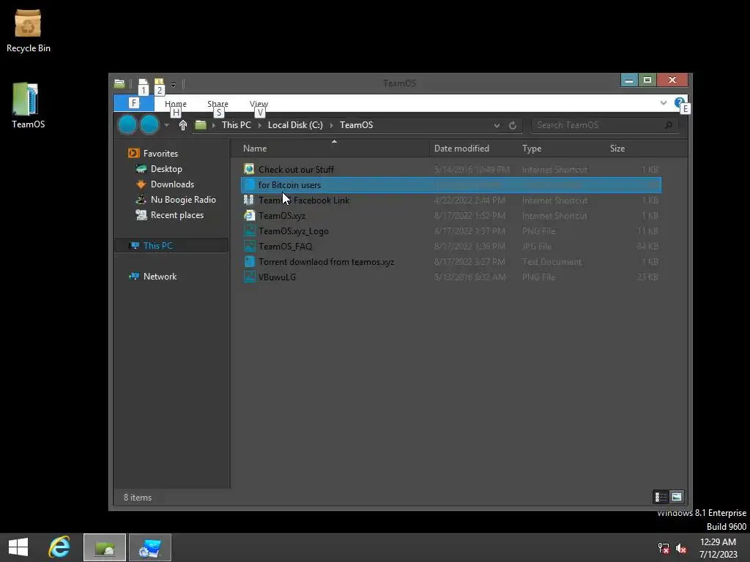The height and width of the screenshot is (562, 750).
Task: Select the VBuwuLG PNG file
Action: [x=451, y=277]
